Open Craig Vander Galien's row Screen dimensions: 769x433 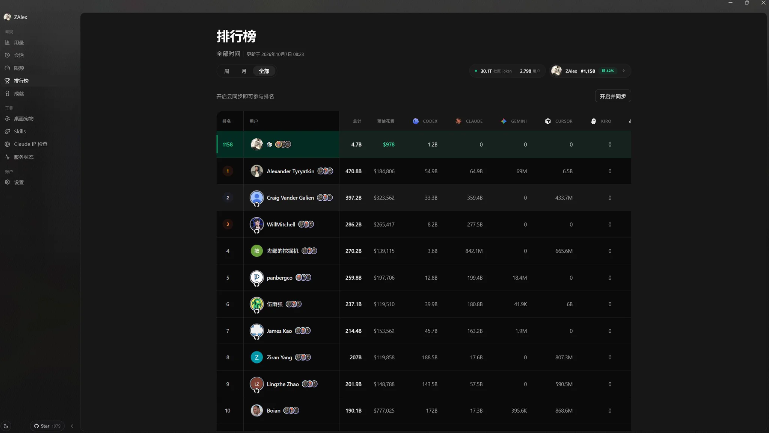(424, 198)
